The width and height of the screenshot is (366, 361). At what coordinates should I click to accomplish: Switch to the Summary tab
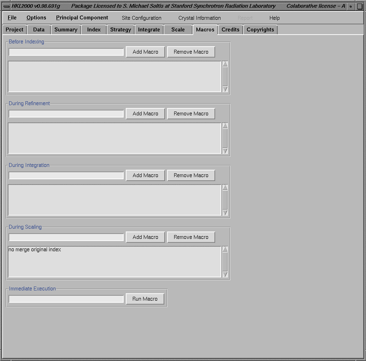66,30
